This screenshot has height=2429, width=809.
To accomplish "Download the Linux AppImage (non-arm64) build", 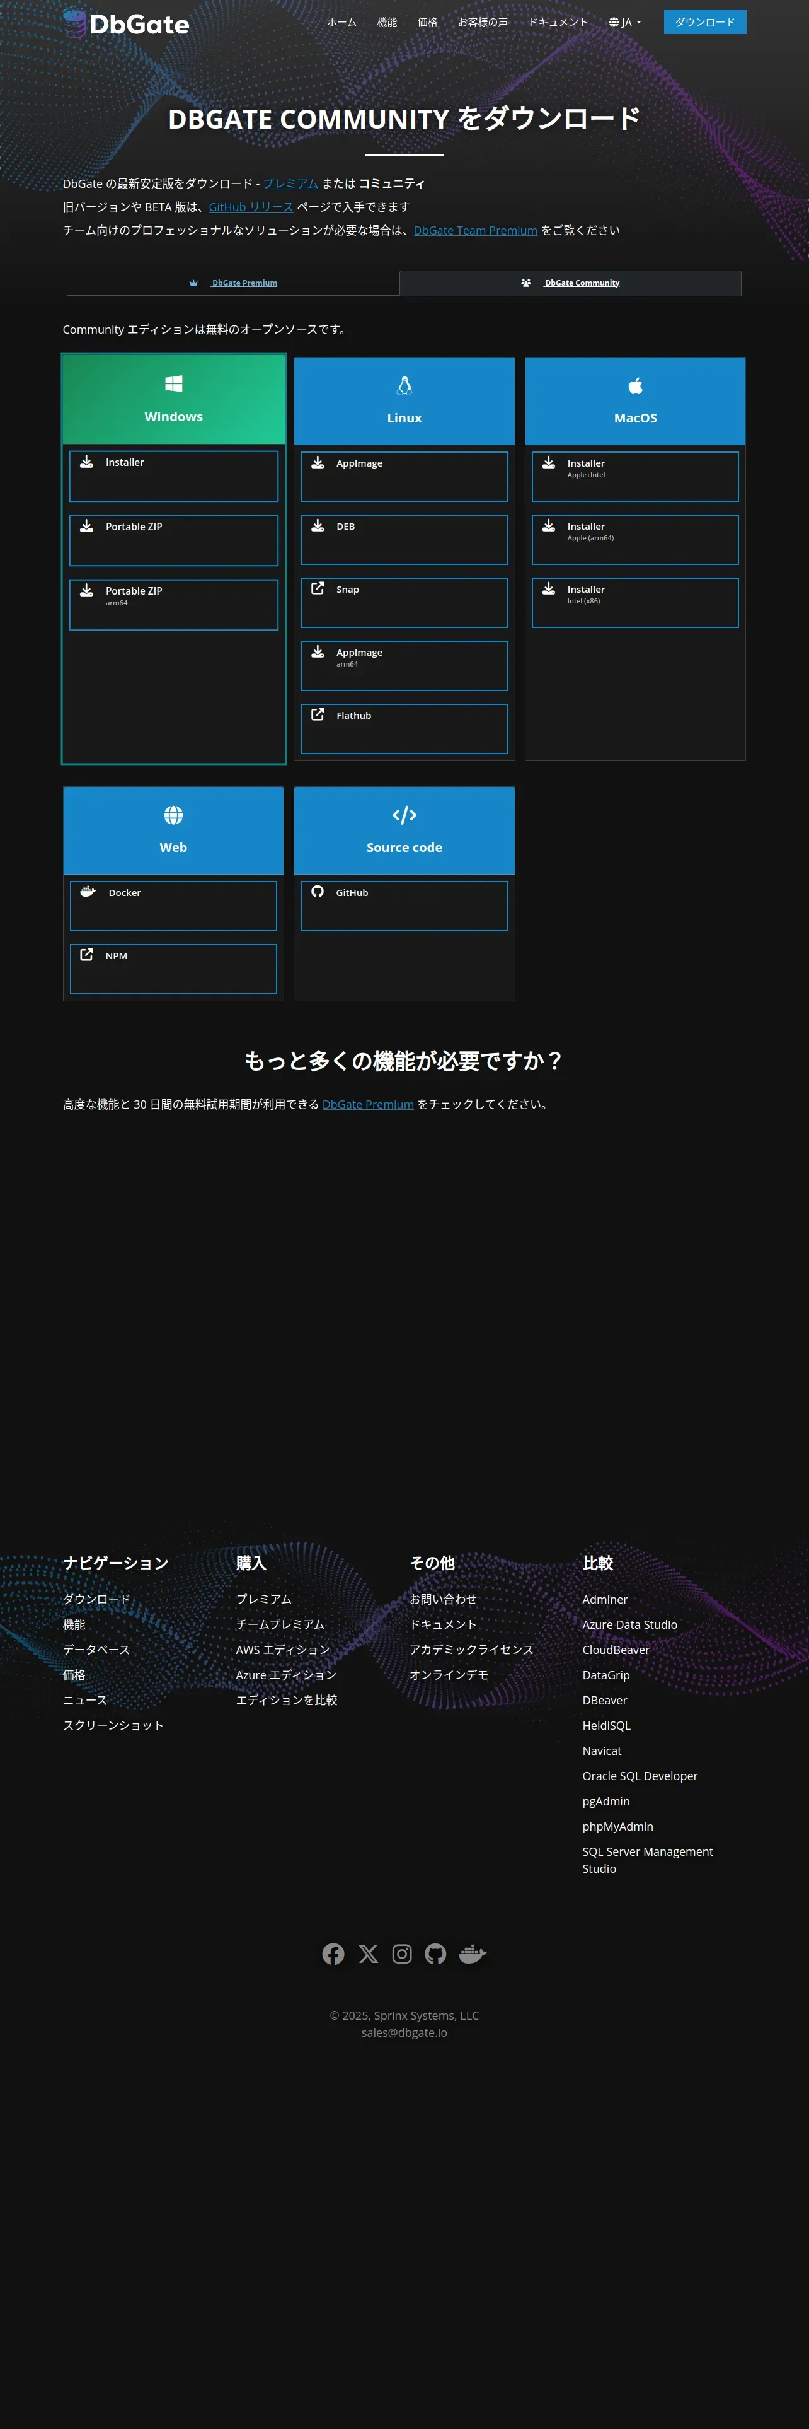I will [x=404, y=477].
